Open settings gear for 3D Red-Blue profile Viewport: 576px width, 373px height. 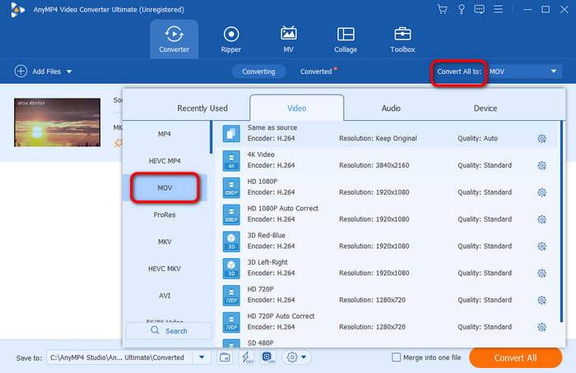coord(541,246)
